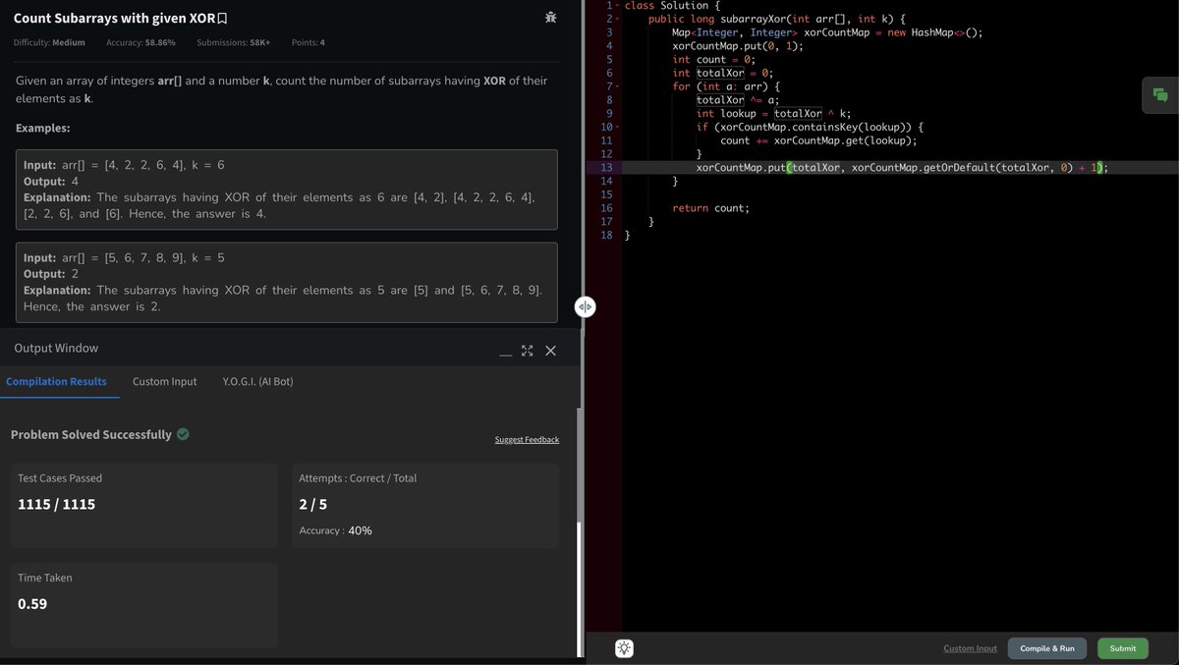Click the Output Window title

coord(56,348)
